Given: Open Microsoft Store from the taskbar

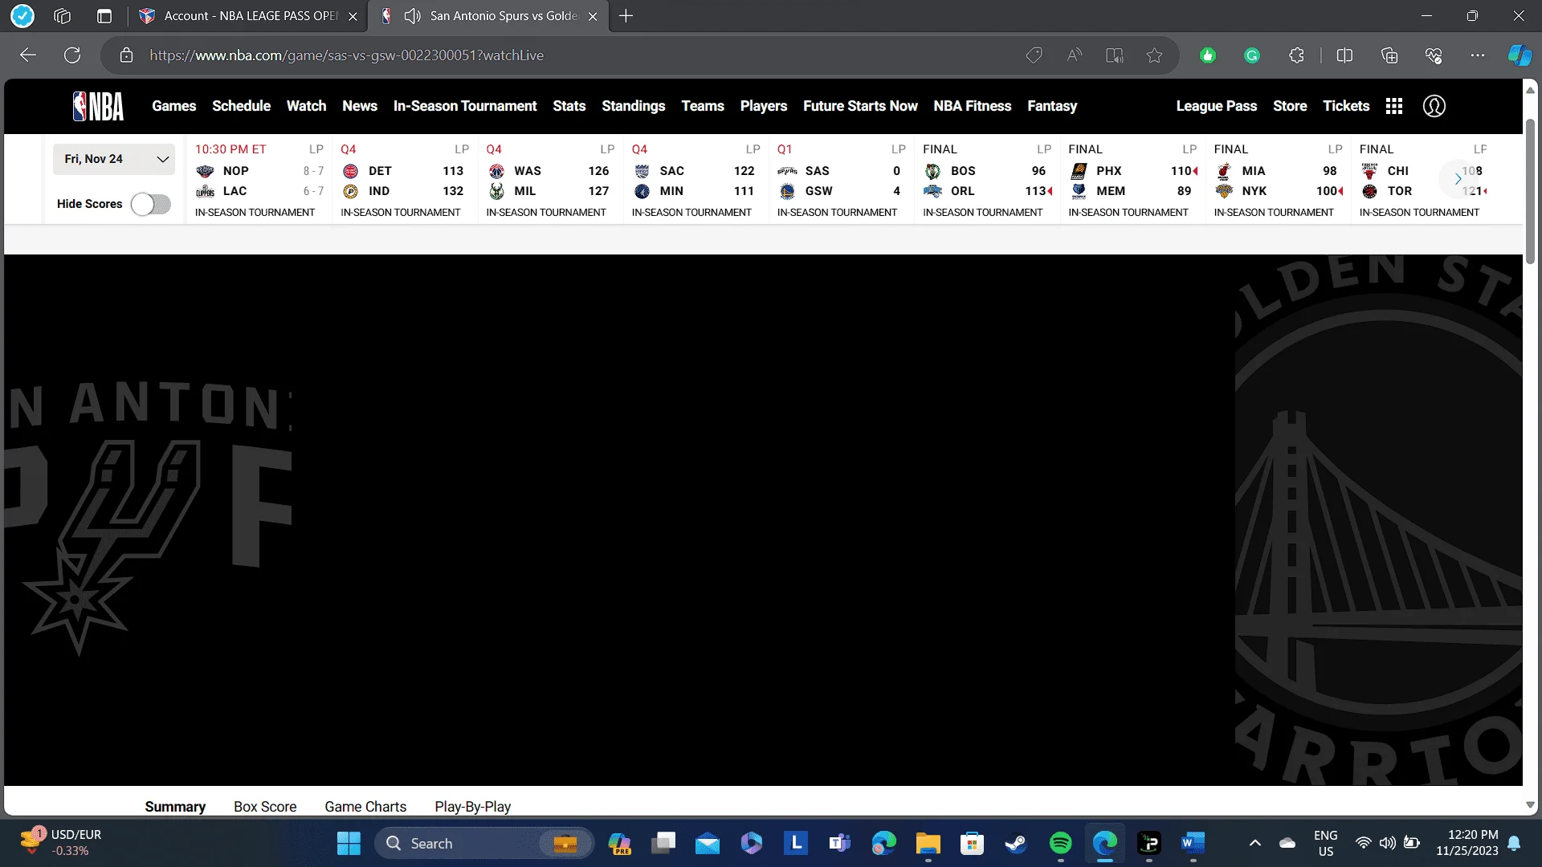Looking at the screenshot, I should pyautogui.click(x=972, y=843).
